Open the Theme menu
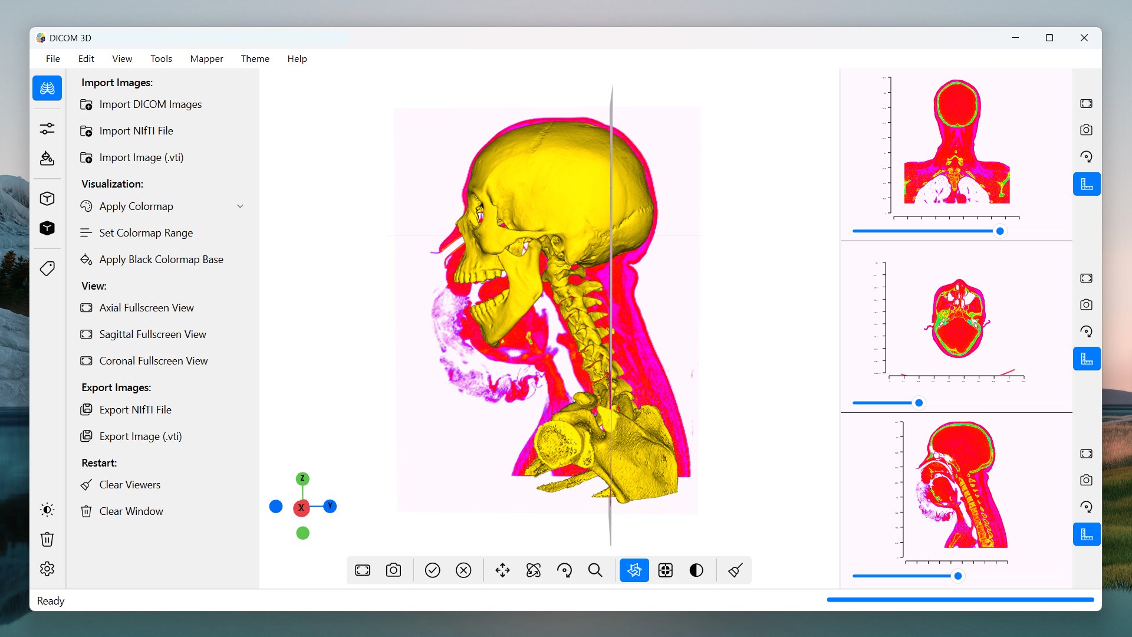The width and height of the screenshot is (1132, 637). coord(255,59)
